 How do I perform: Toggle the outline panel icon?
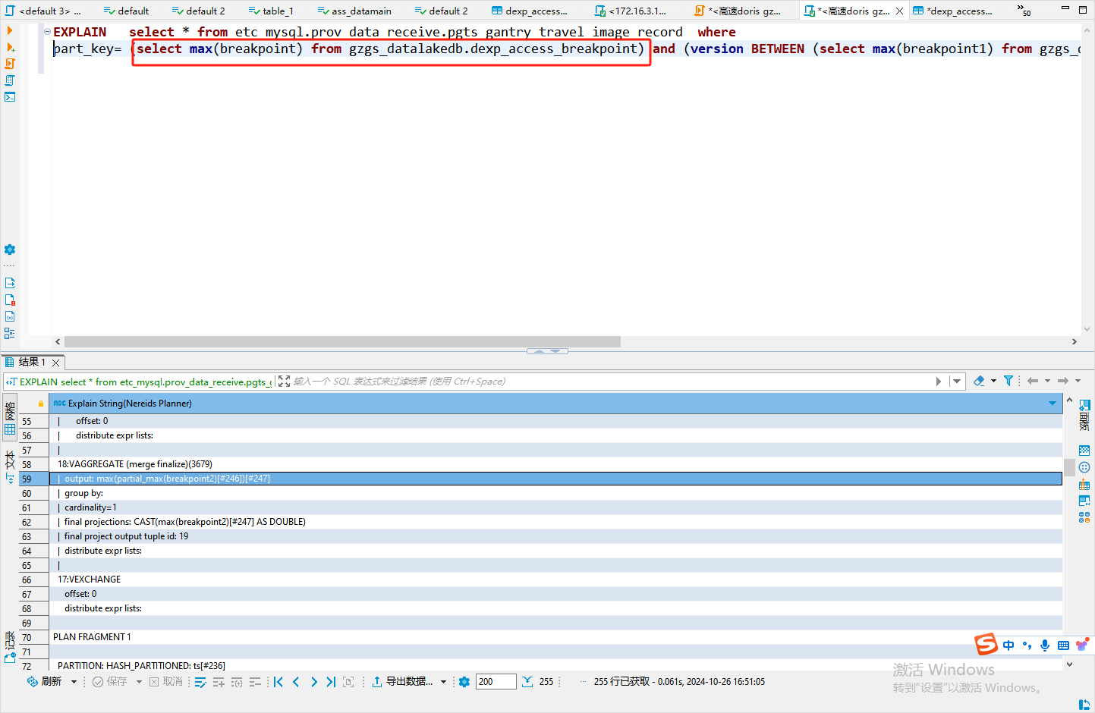(10, 333)
